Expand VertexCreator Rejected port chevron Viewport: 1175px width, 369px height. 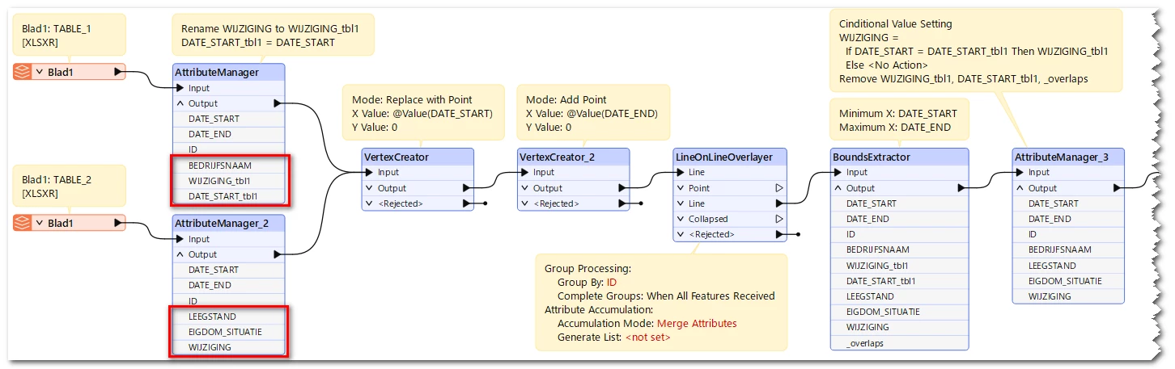370,203
